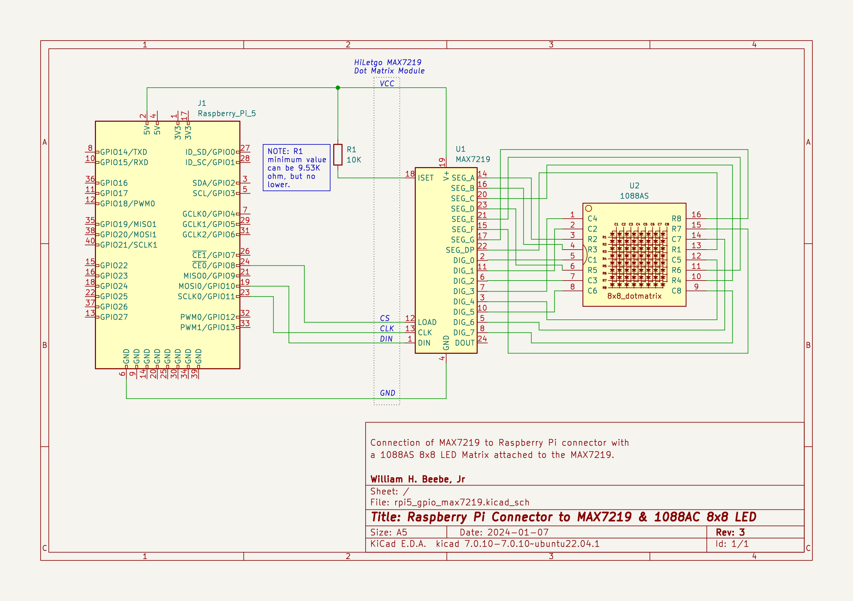Click the J1 reference label
The height and width of the screenshot is (601, 853).
click(x=202, y=103)
